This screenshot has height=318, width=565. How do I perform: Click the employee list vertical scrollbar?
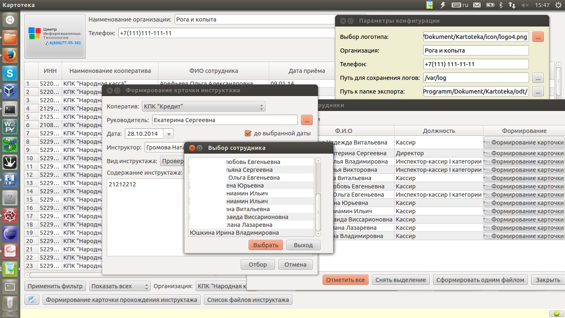[x=318, y=197]
